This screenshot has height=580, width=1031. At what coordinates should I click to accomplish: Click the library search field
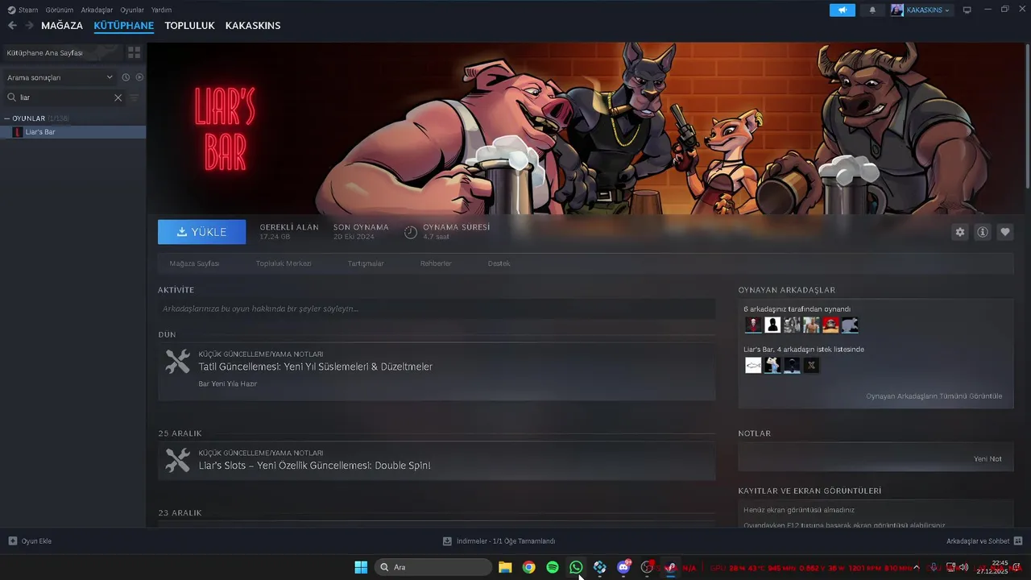64,97
